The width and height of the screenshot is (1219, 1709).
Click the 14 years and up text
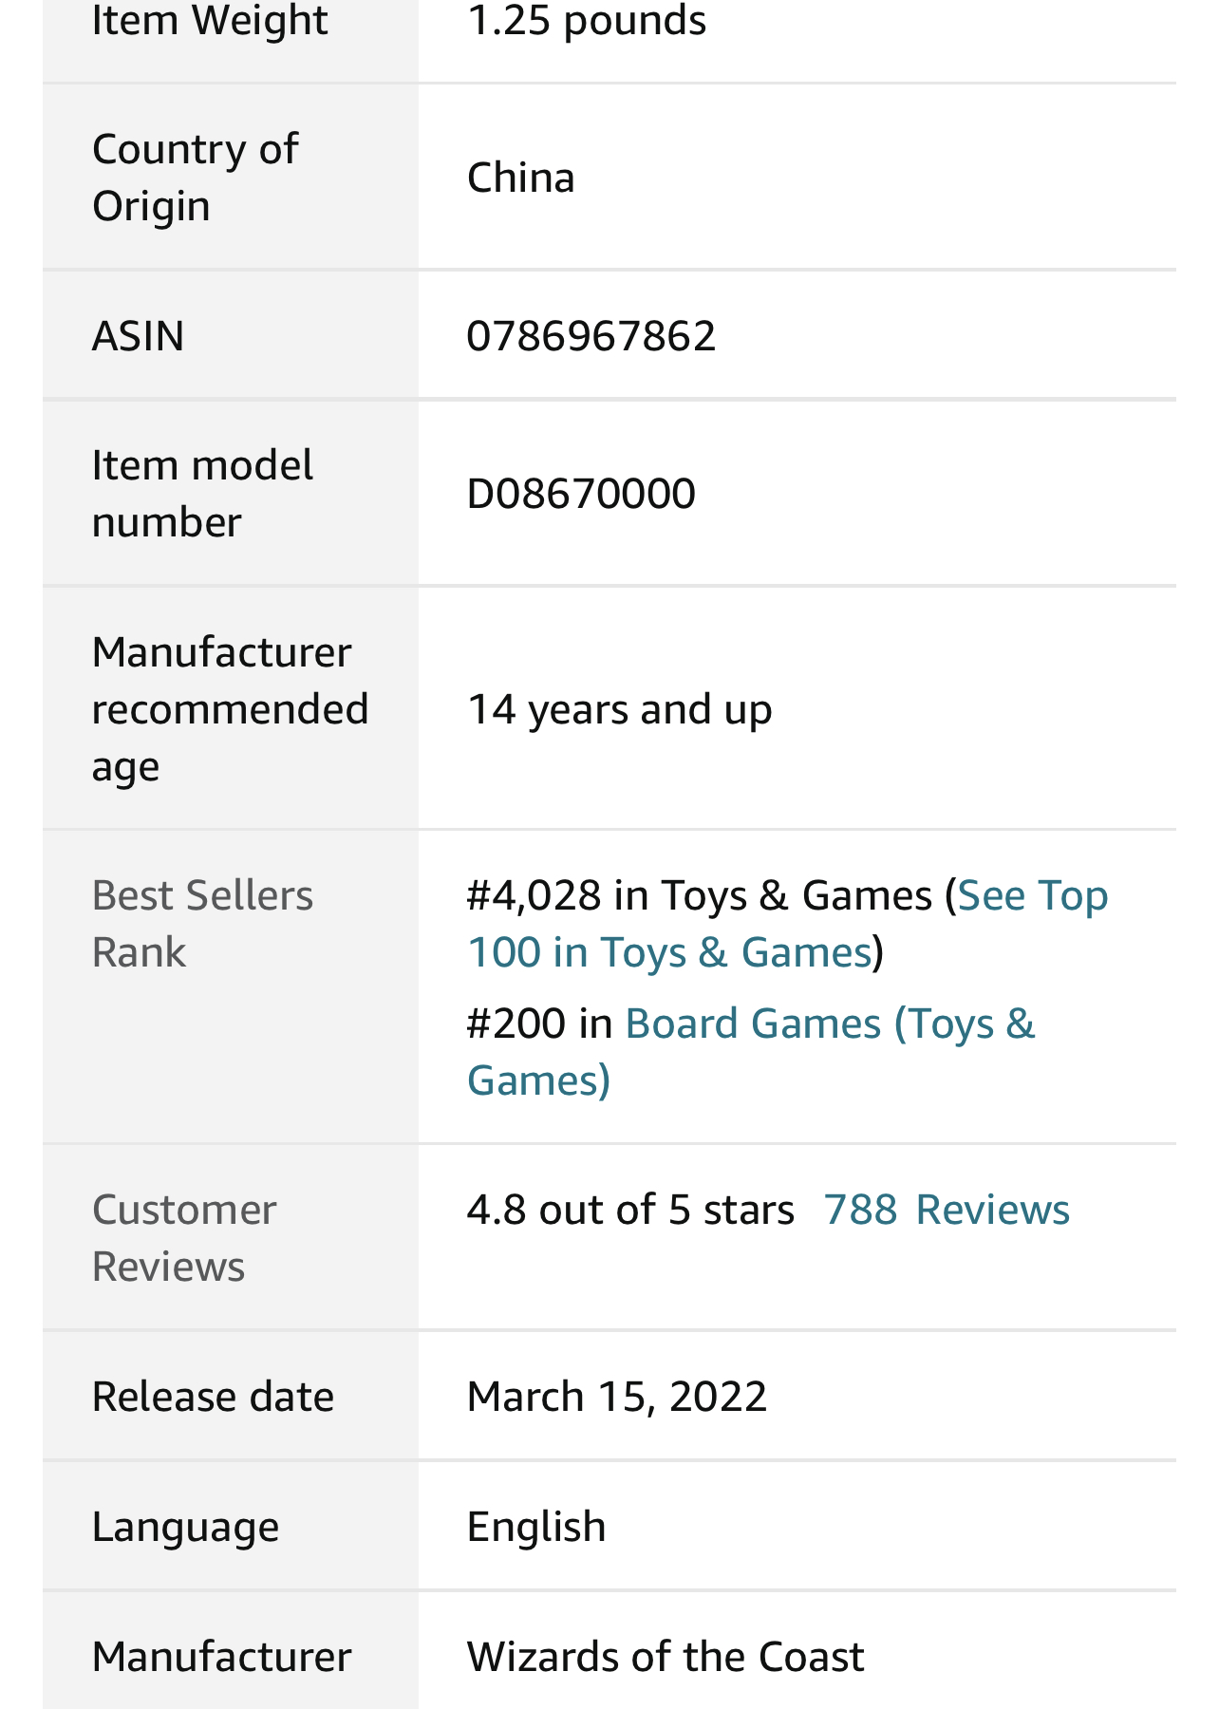tap(620, 709)
